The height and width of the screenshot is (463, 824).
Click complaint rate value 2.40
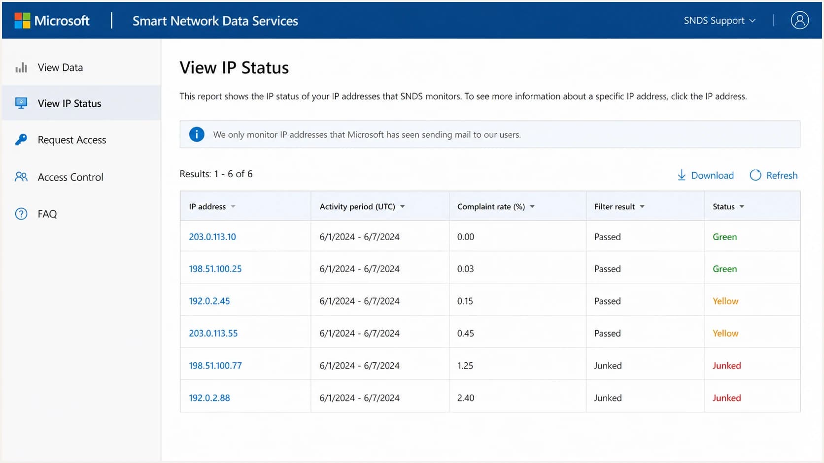466,398
